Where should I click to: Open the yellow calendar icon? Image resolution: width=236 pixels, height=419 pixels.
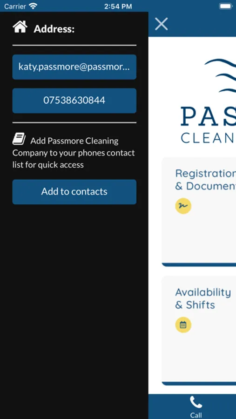tap(183, 325)
